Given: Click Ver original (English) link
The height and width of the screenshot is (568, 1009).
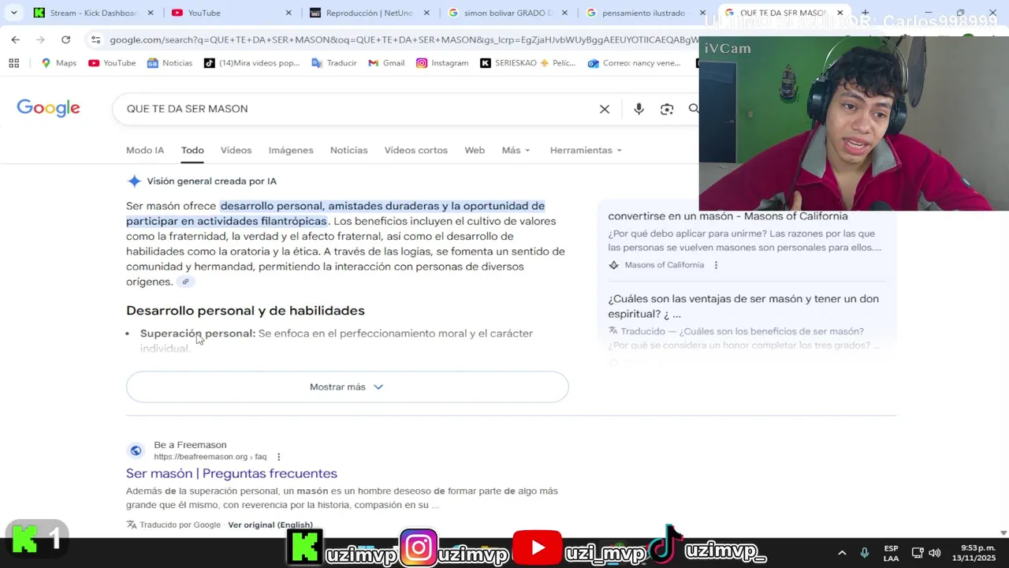Looking at the screenshot, I should (270, 525).
